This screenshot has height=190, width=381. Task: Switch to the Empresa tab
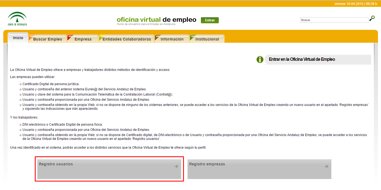pos(84,39)
